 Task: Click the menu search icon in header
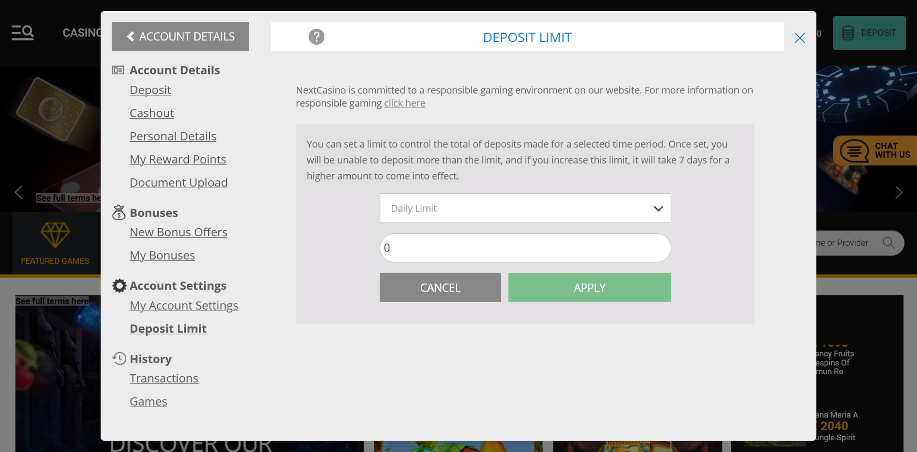[x=23, y=33]
